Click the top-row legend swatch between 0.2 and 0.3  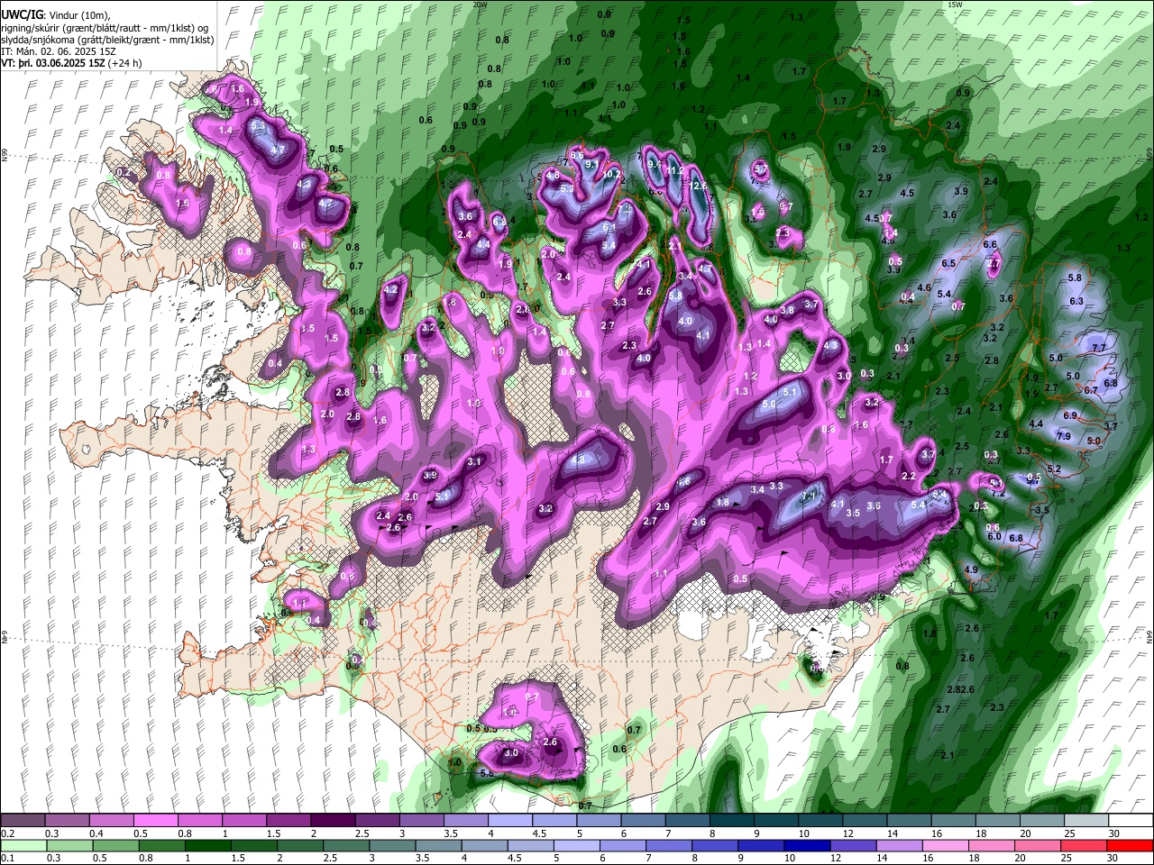[23, 821]
